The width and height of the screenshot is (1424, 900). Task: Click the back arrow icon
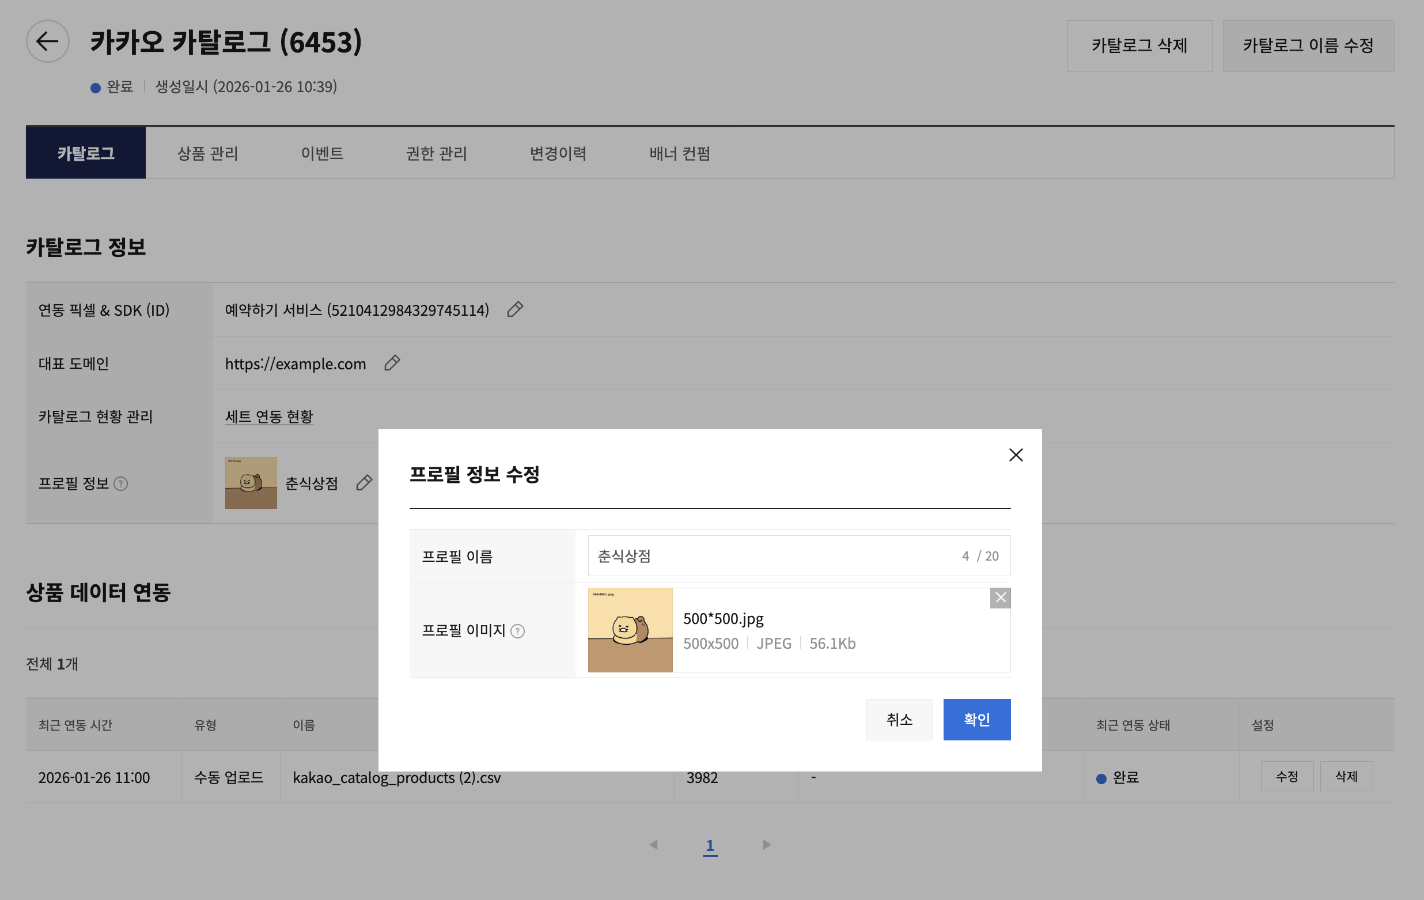coord(47,41)
